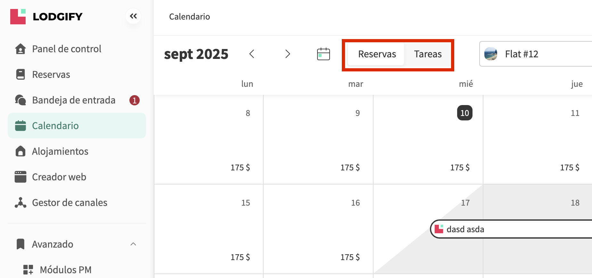Click the Módulos PM grid icon
The width and height of the screenshot is (592, 278).
tap(28, 270)
